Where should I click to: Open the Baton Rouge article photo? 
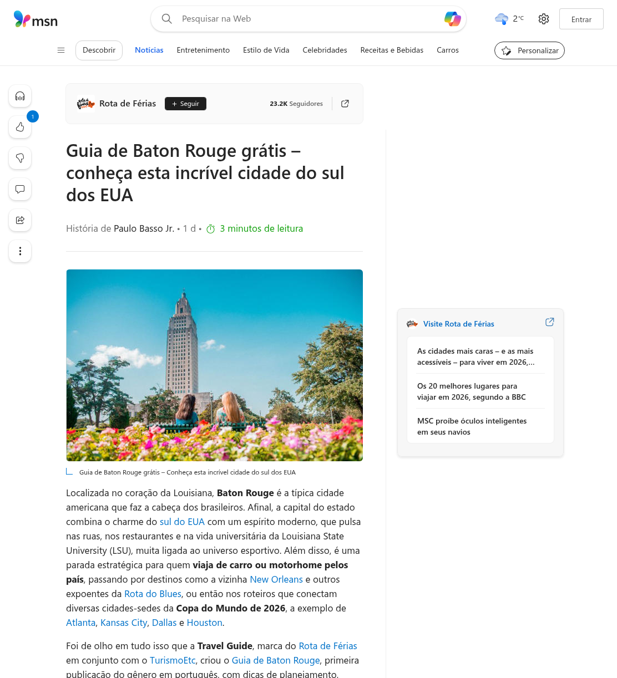coord(214,365)
